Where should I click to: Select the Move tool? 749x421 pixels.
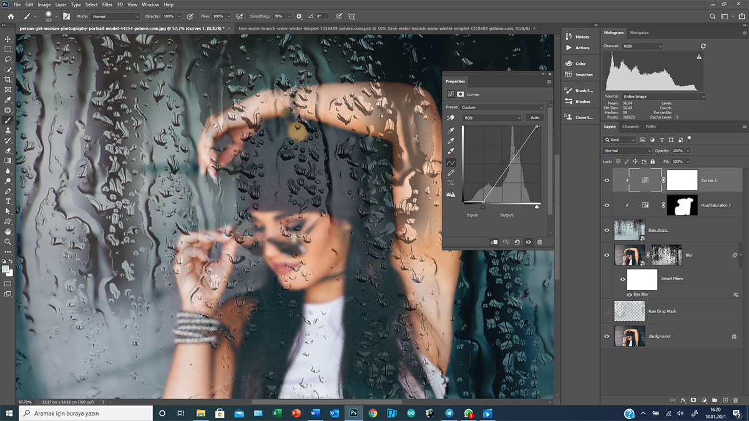click(8, 39)
